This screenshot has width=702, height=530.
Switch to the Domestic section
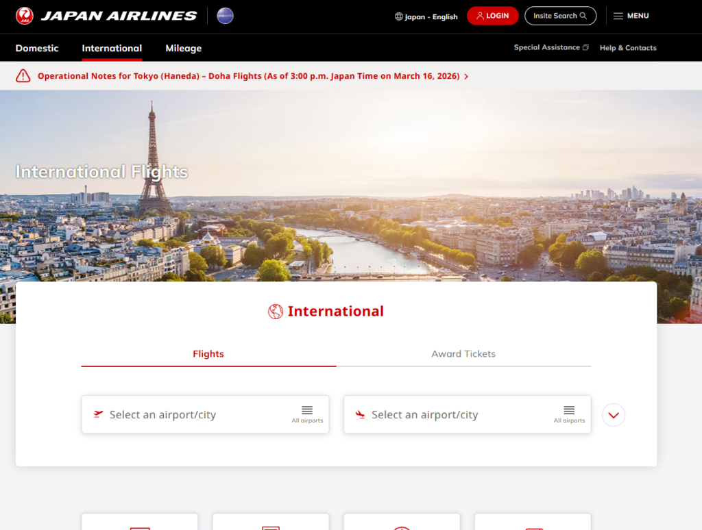pyautogui.click(x=37, y=48)
